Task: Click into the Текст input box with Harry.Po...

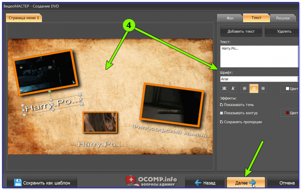Action: coord(259,56)
